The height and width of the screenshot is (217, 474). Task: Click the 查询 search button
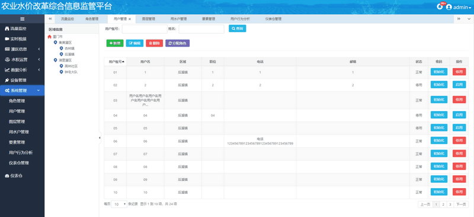coord(238,28)
